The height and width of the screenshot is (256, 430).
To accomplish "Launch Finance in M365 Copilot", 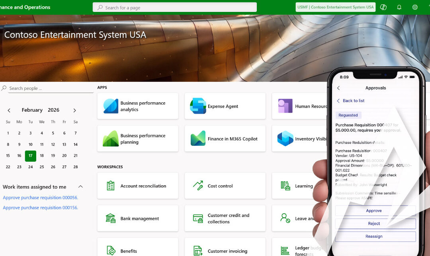I will [x=225, y=138].
